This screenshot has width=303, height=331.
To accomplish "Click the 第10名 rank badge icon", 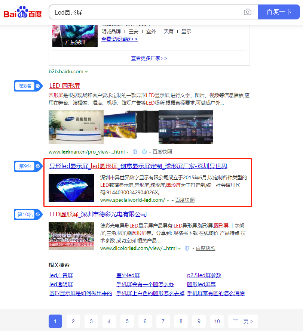I will [28, 214].
